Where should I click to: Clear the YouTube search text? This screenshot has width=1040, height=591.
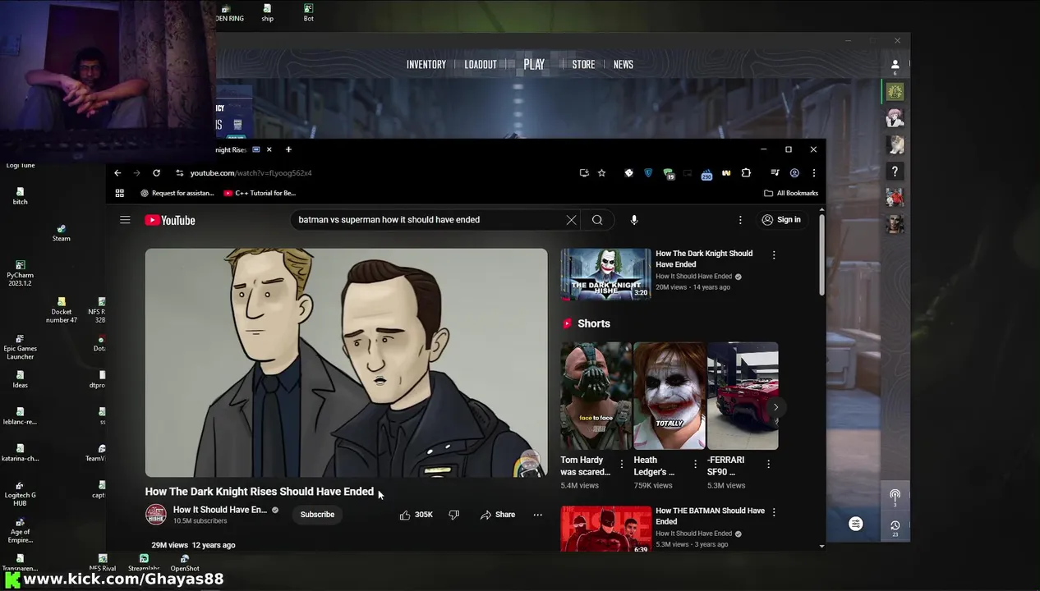pyautogui.click(x=571, y=220)
